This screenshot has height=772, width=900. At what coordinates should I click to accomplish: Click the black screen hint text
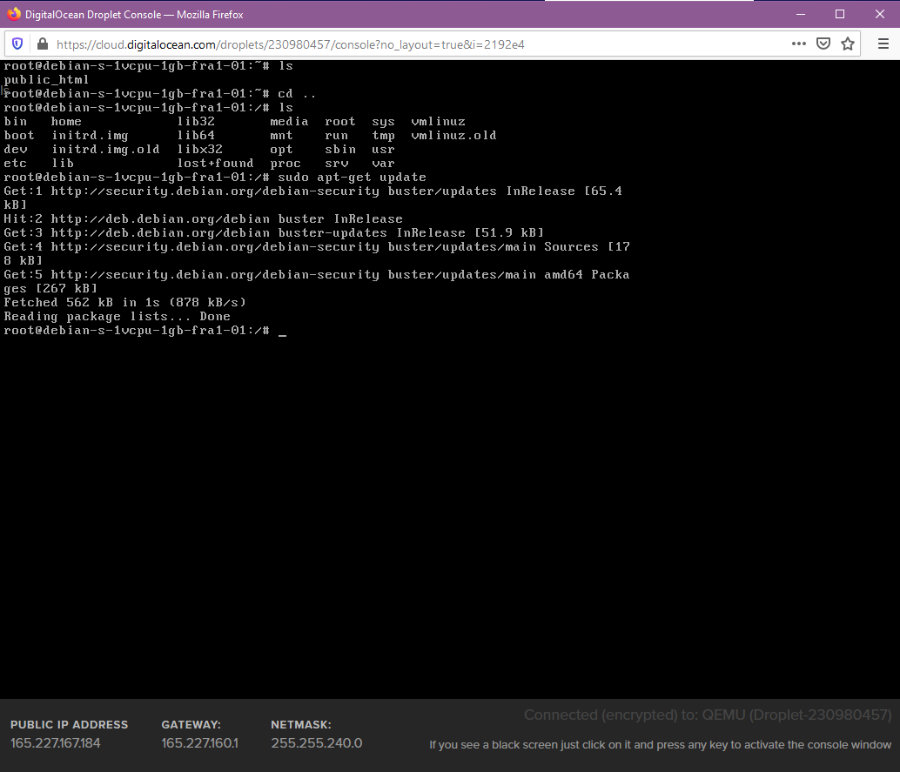click(660, 745)
